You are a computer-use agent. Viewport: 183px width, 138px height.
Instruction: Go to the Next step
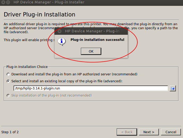click(x=149, y=132)
